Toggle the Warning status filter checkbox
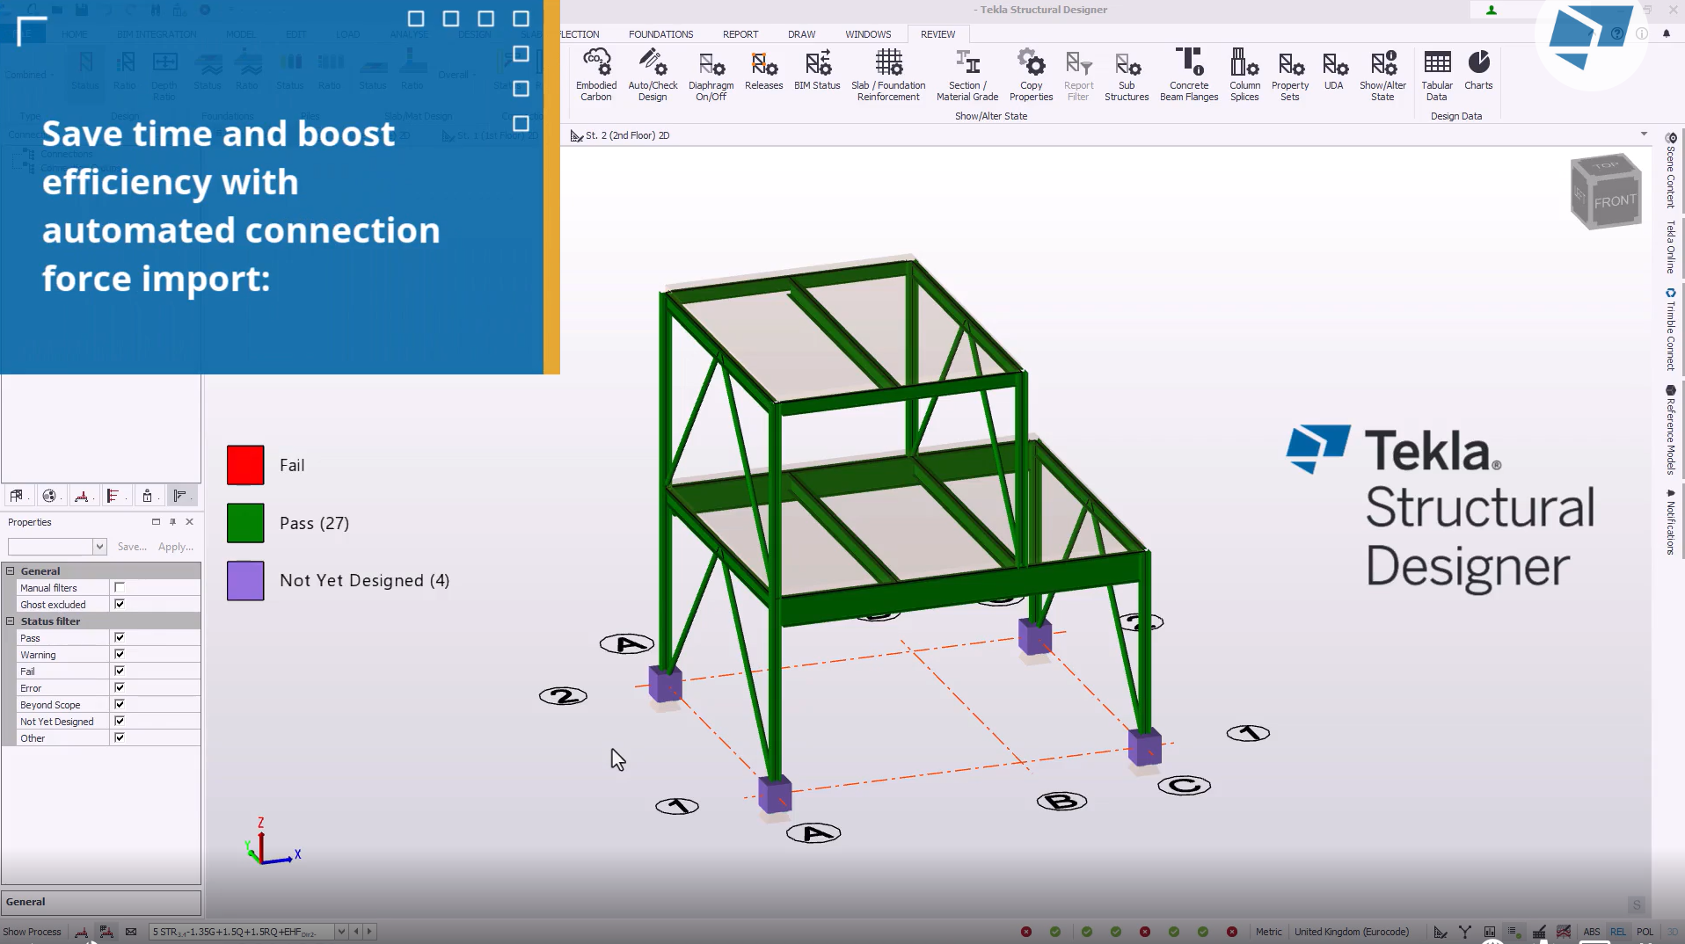This screenshot has width=1685, height=944. point(120,654)
